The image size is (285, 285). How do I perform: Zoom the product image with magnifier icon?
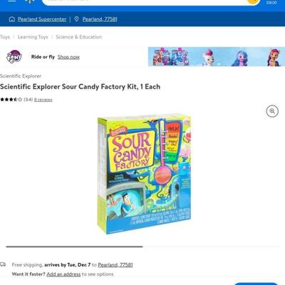(272, 111)
